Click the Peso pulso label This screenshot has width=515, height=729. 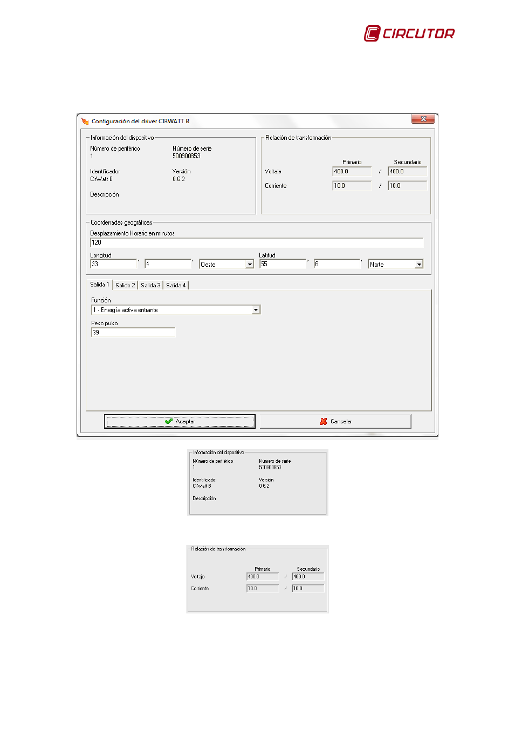[105, 323]
